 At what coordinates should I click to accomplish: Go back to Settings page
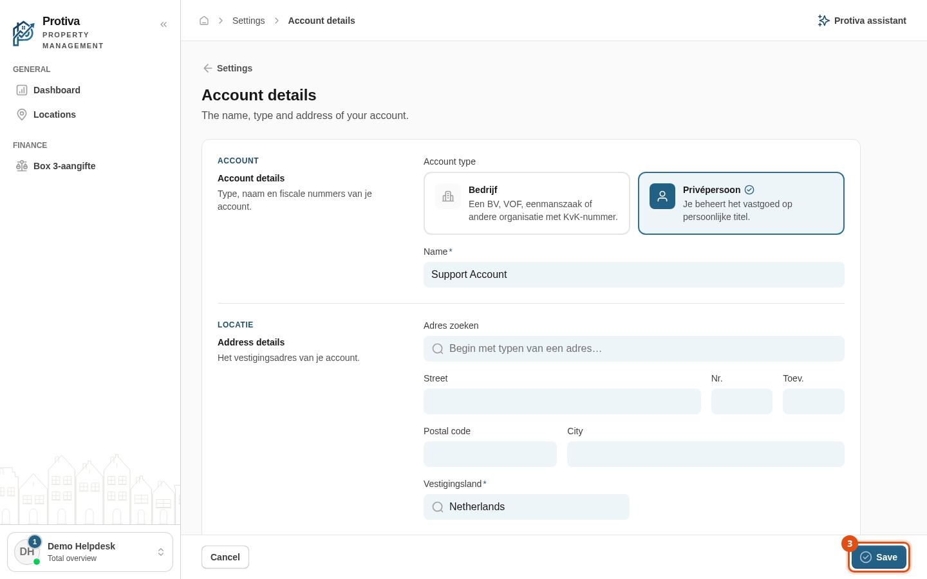[227, 68]
